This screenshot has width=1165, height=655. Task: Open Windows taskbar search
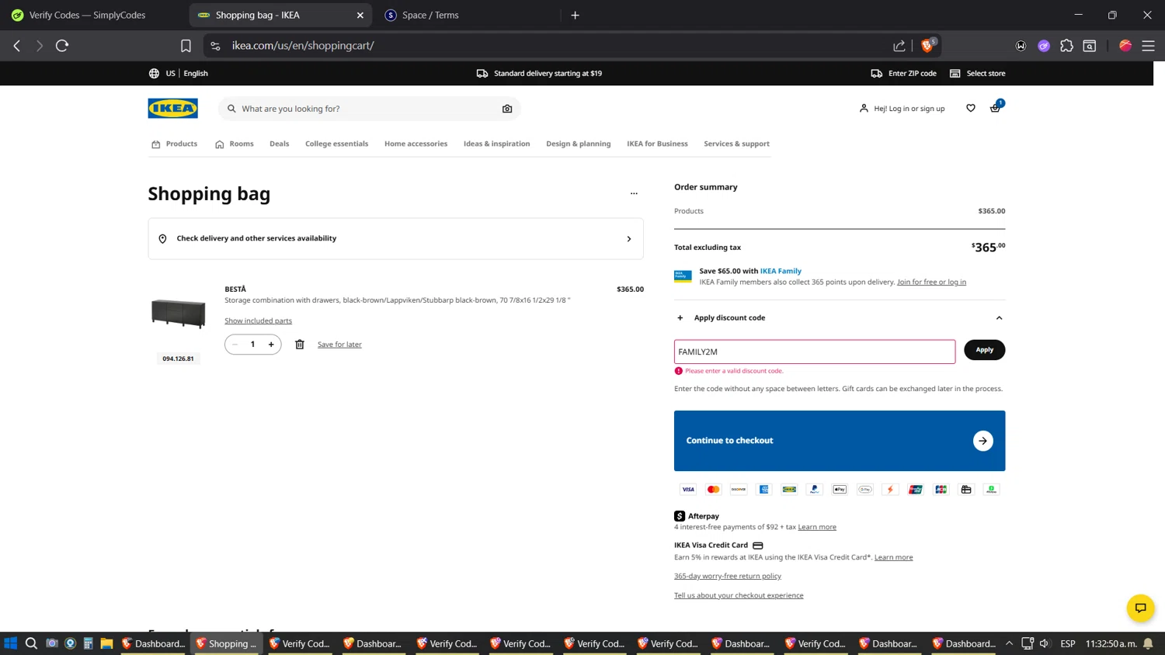pos(31,643)
